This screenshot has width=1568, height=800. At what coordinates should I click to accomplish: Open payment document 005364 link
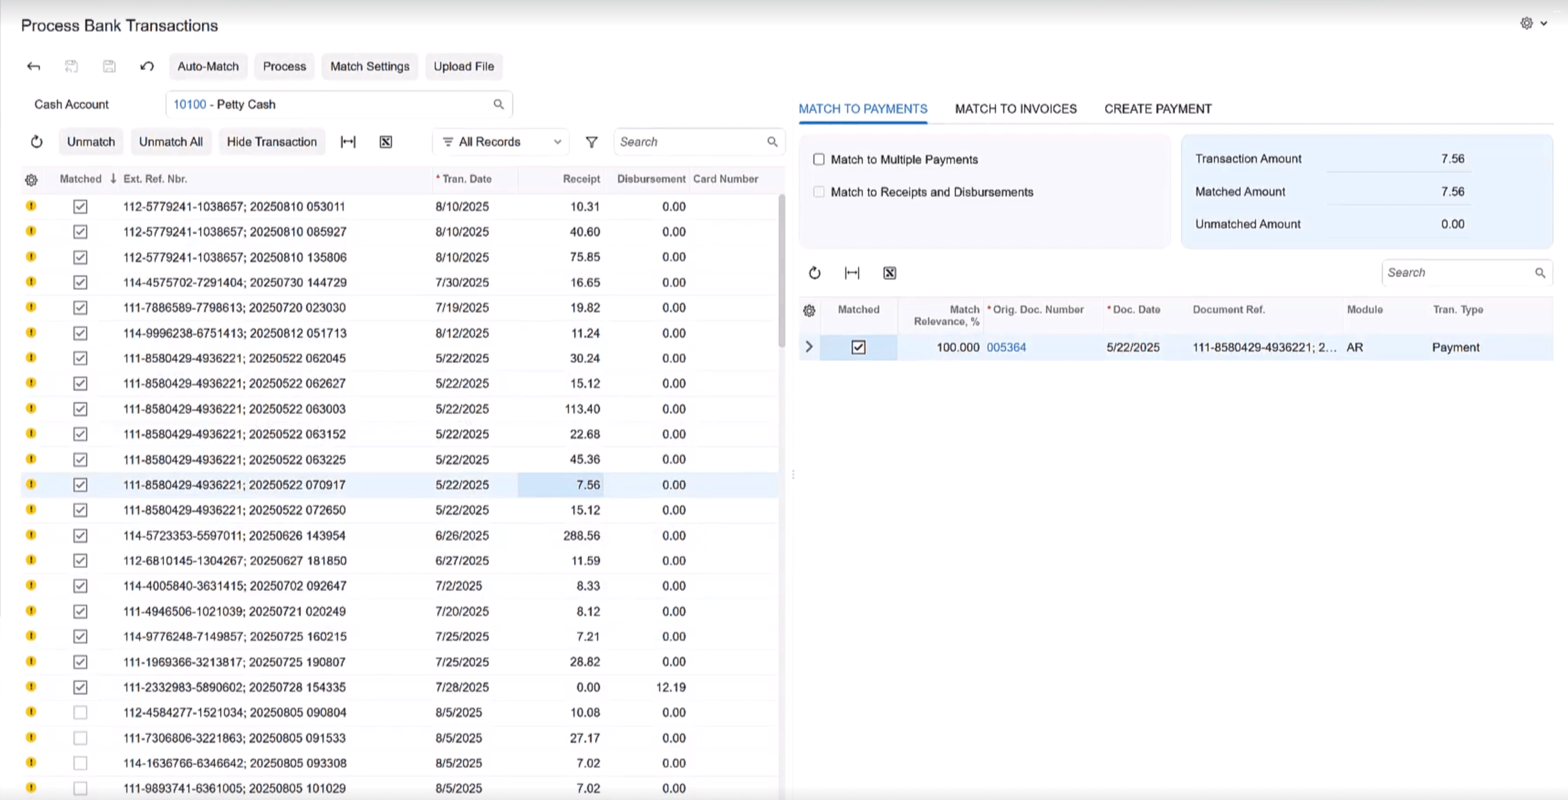pyautogui.click(x=1006, y=347)
